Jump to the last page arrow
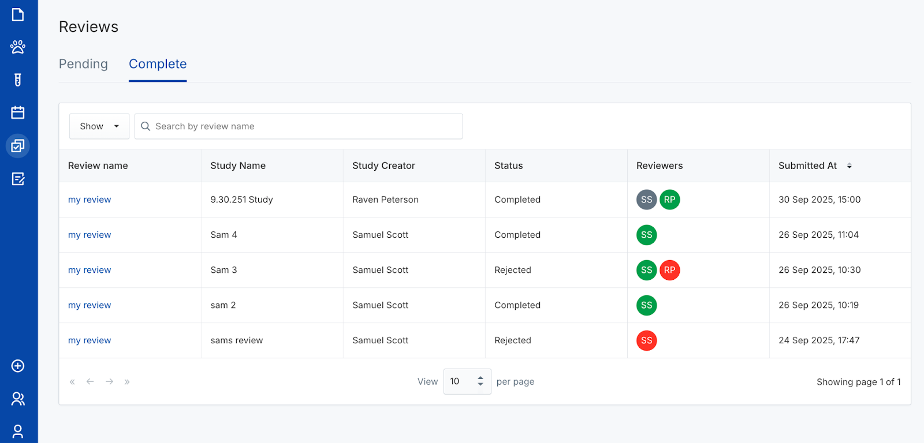This screenshot has width=924, height=443. point(127,381)
